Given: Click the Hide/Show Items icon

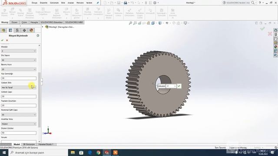Looking at the screenshot, I should coord(167,23).
